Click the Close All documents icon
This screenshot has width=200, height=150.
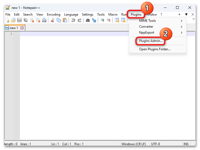(x=38, y=20)
